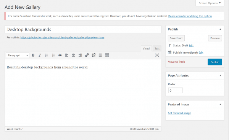Open the Set featured image link

[x=179, y=113]
